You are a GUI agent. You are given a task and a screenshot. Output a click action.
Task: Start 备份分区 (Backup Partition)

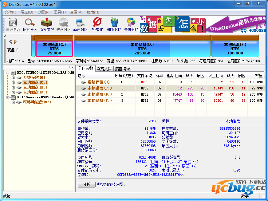pos(131,23)
